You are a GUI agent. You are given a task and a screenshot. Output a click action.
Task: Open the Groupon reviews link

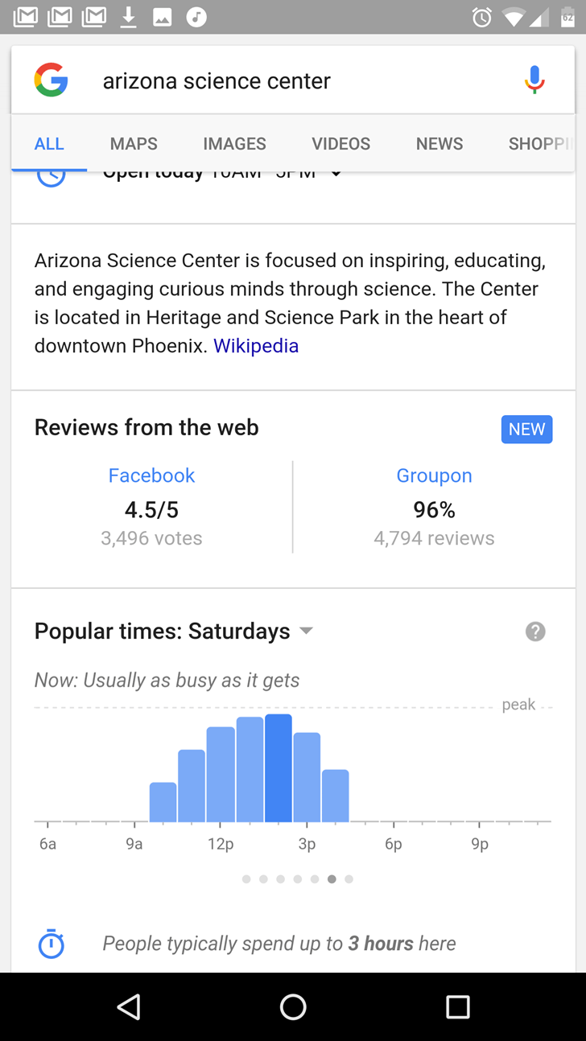434,475
